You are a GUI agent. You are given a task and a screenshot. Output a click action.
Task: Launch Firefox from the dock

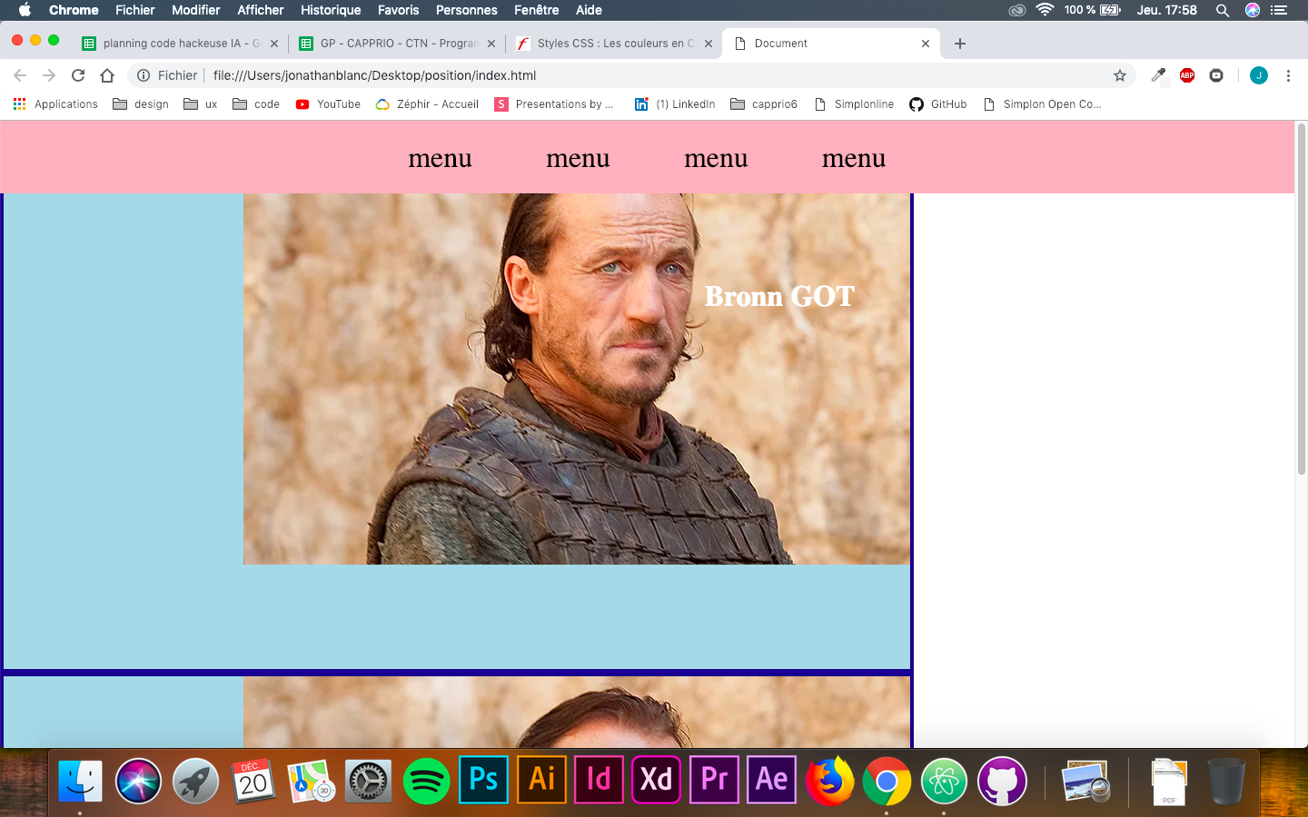click(x=829, y=779)
